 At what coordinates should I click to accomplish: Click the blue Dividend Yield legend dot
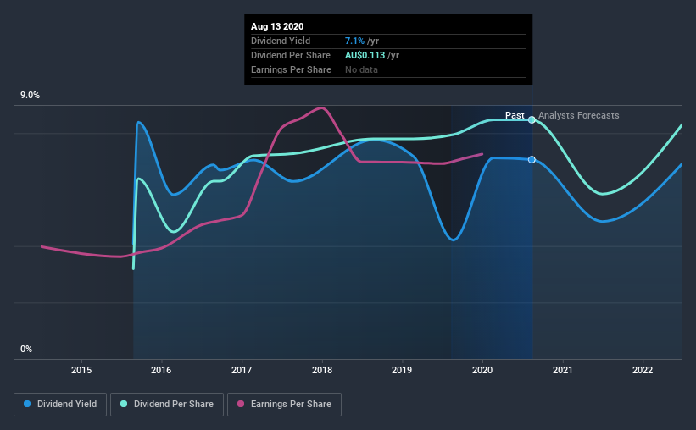(27, 404)
